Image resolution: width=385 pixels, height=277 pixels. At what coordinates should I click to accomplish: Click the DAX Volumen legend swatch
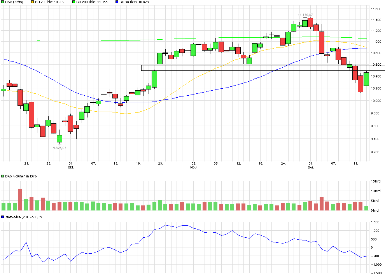click(3, 176)
